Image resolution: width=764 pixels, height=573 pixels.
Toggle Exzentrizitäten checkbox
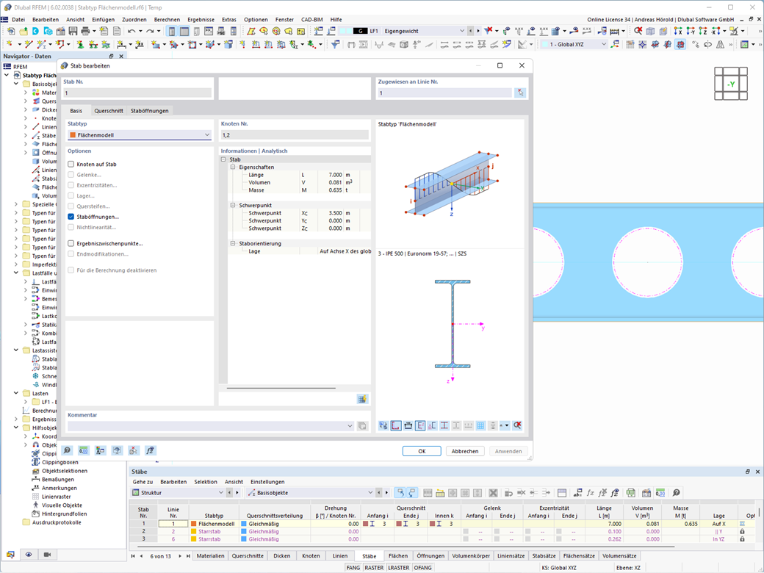click(x=71, y=185)
